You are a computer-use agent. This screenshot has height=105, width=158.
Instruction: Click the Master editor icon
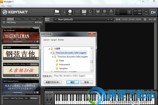point(63,12)
